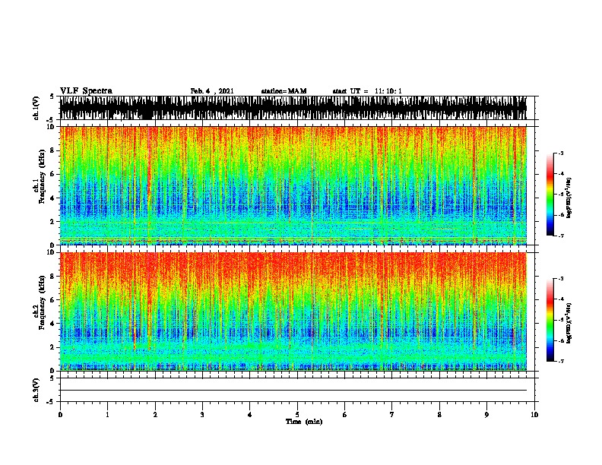602x465 pixels.
Task: Click the ch.1 "Frequency (kHz)" axis label
Action: click(x=42, y=176)
